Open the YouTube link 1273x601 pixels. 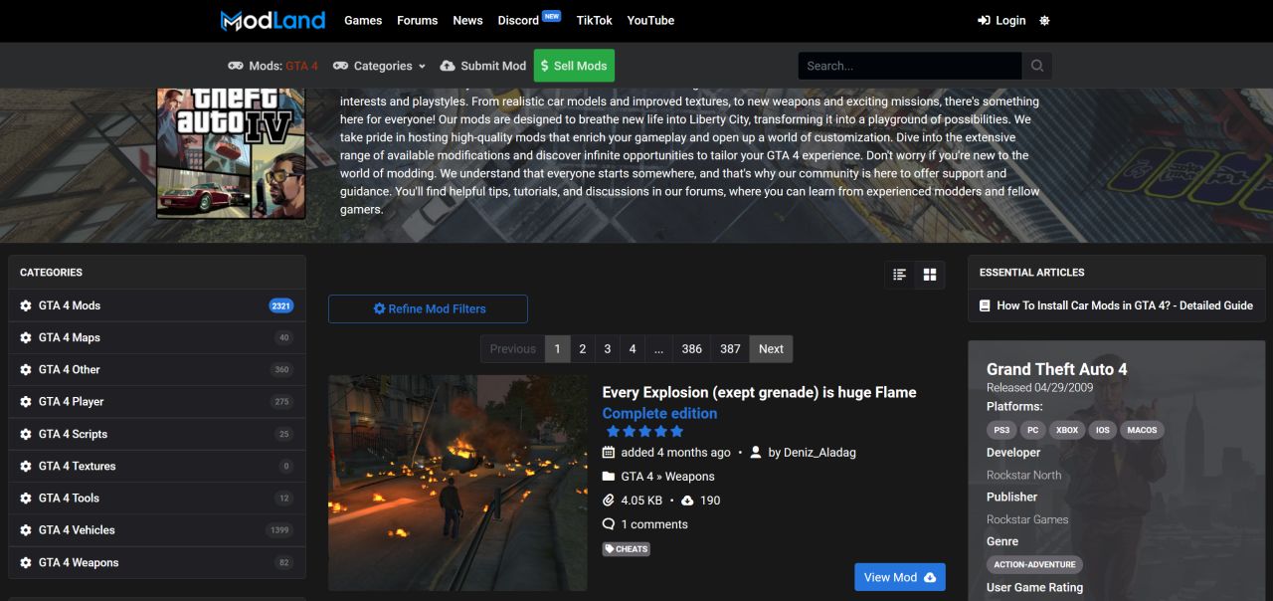pyautogui.click(x=650, y=20)
